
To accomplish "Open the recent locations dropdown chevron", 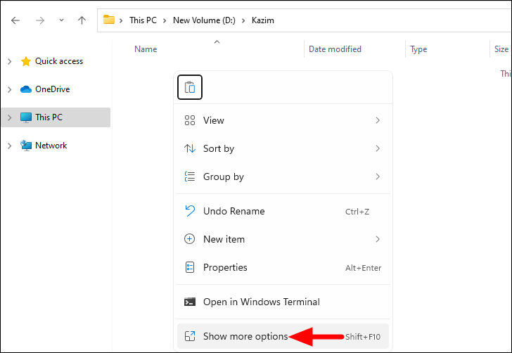I will pos(61,20).
